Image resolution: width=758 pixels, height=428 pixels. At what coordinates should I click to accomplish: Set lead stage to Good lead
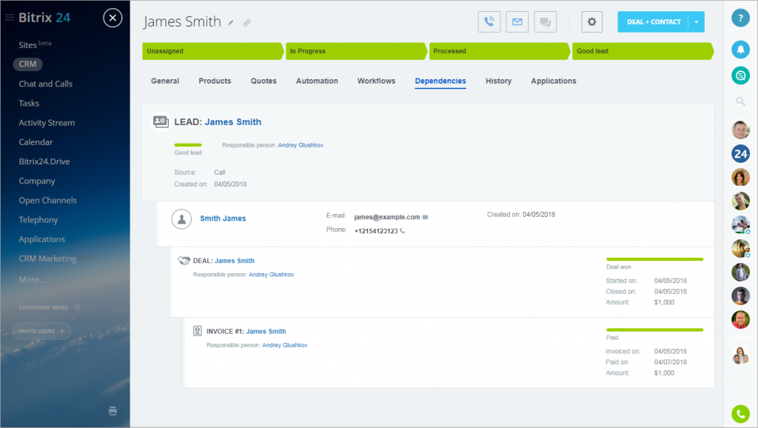[x=643, y=51]
